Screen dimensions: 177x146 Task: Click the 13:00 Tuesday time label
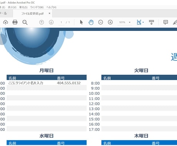[94, 109]
